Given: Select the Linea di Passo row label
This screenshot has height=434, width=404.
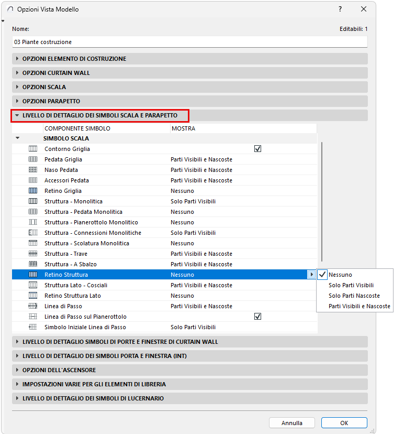Looking at the screenshot, I should point(63,306).
